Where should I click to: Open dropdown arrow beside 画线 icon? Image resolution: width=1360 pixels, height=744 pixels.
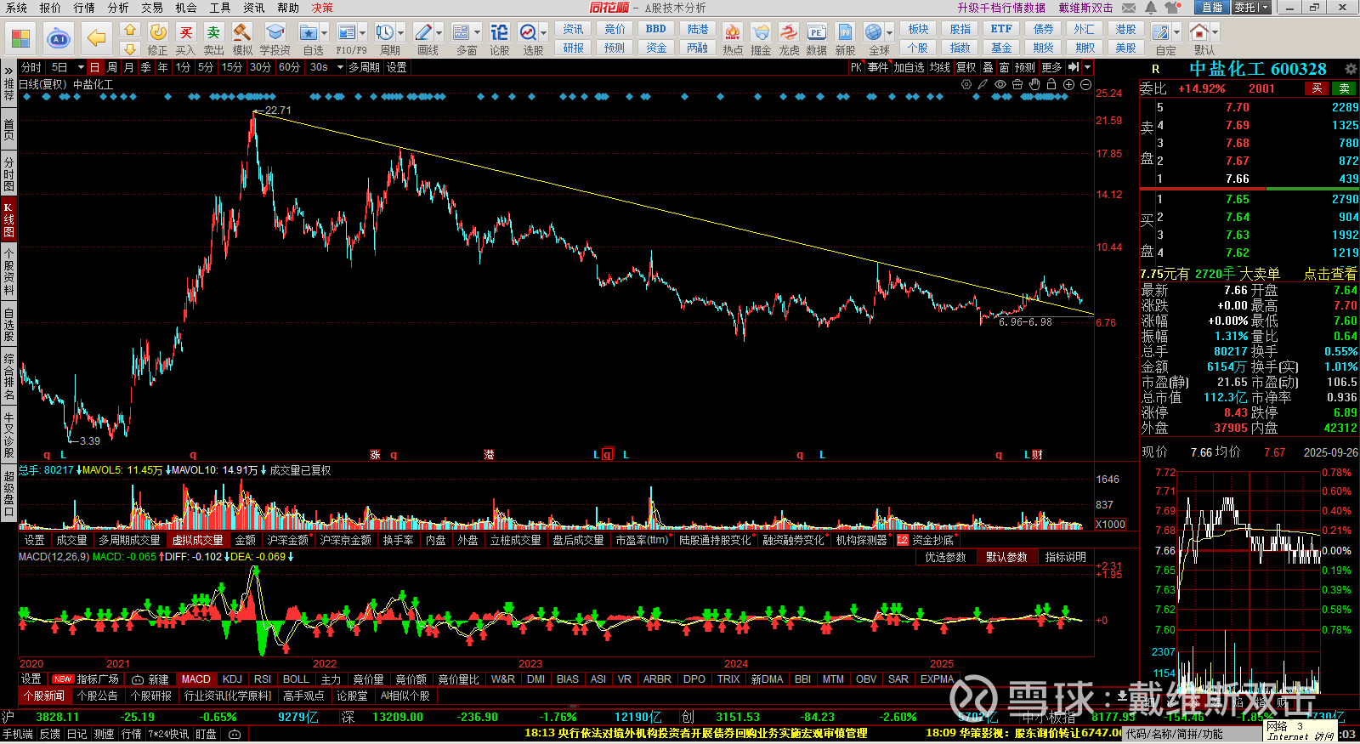point(439,33)
